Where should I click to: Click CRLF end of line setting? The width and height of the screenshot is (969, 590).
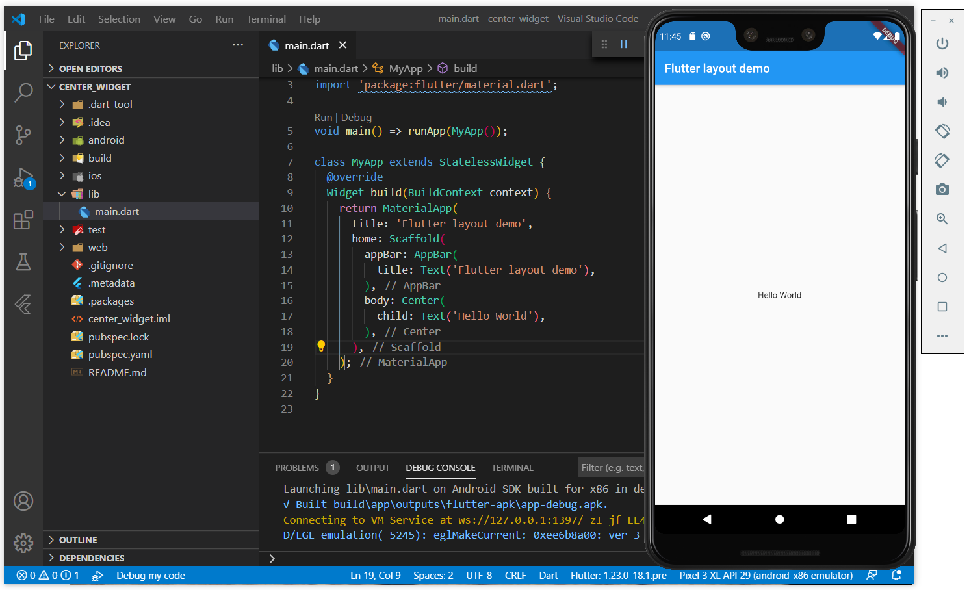tap(515, 575)
